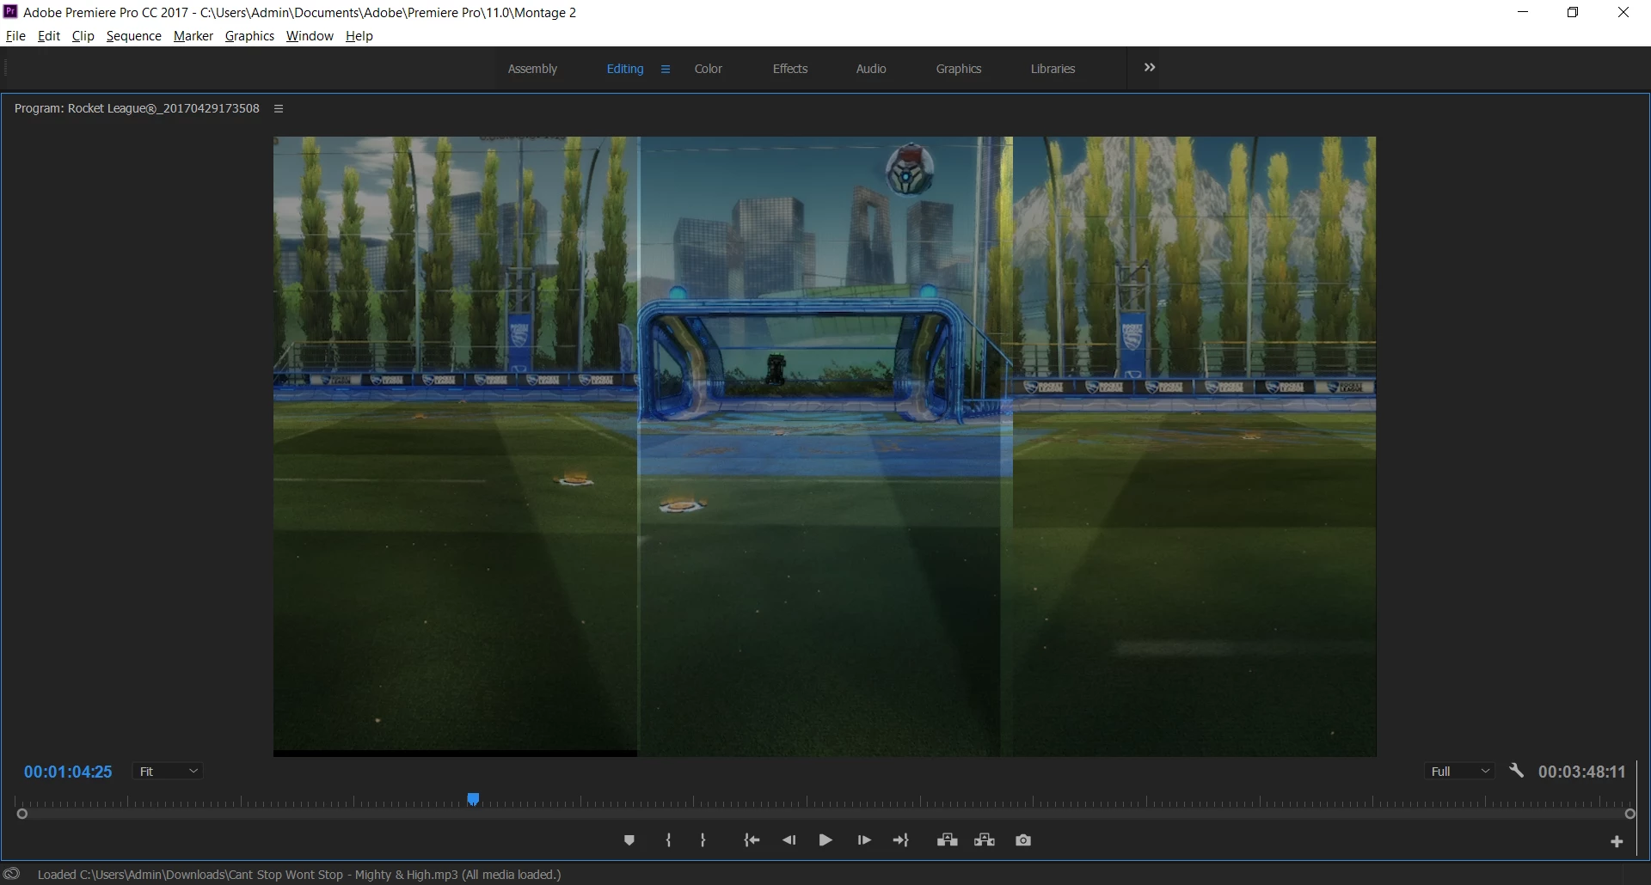The width and height of the screenshot is (1651, 885).
Task: Click the Program: Rocket League panel title
Action: (x=137, y=108)
